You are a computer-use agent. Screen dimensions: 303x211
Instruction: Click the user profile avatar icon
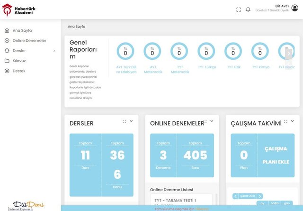pos(294,8)
